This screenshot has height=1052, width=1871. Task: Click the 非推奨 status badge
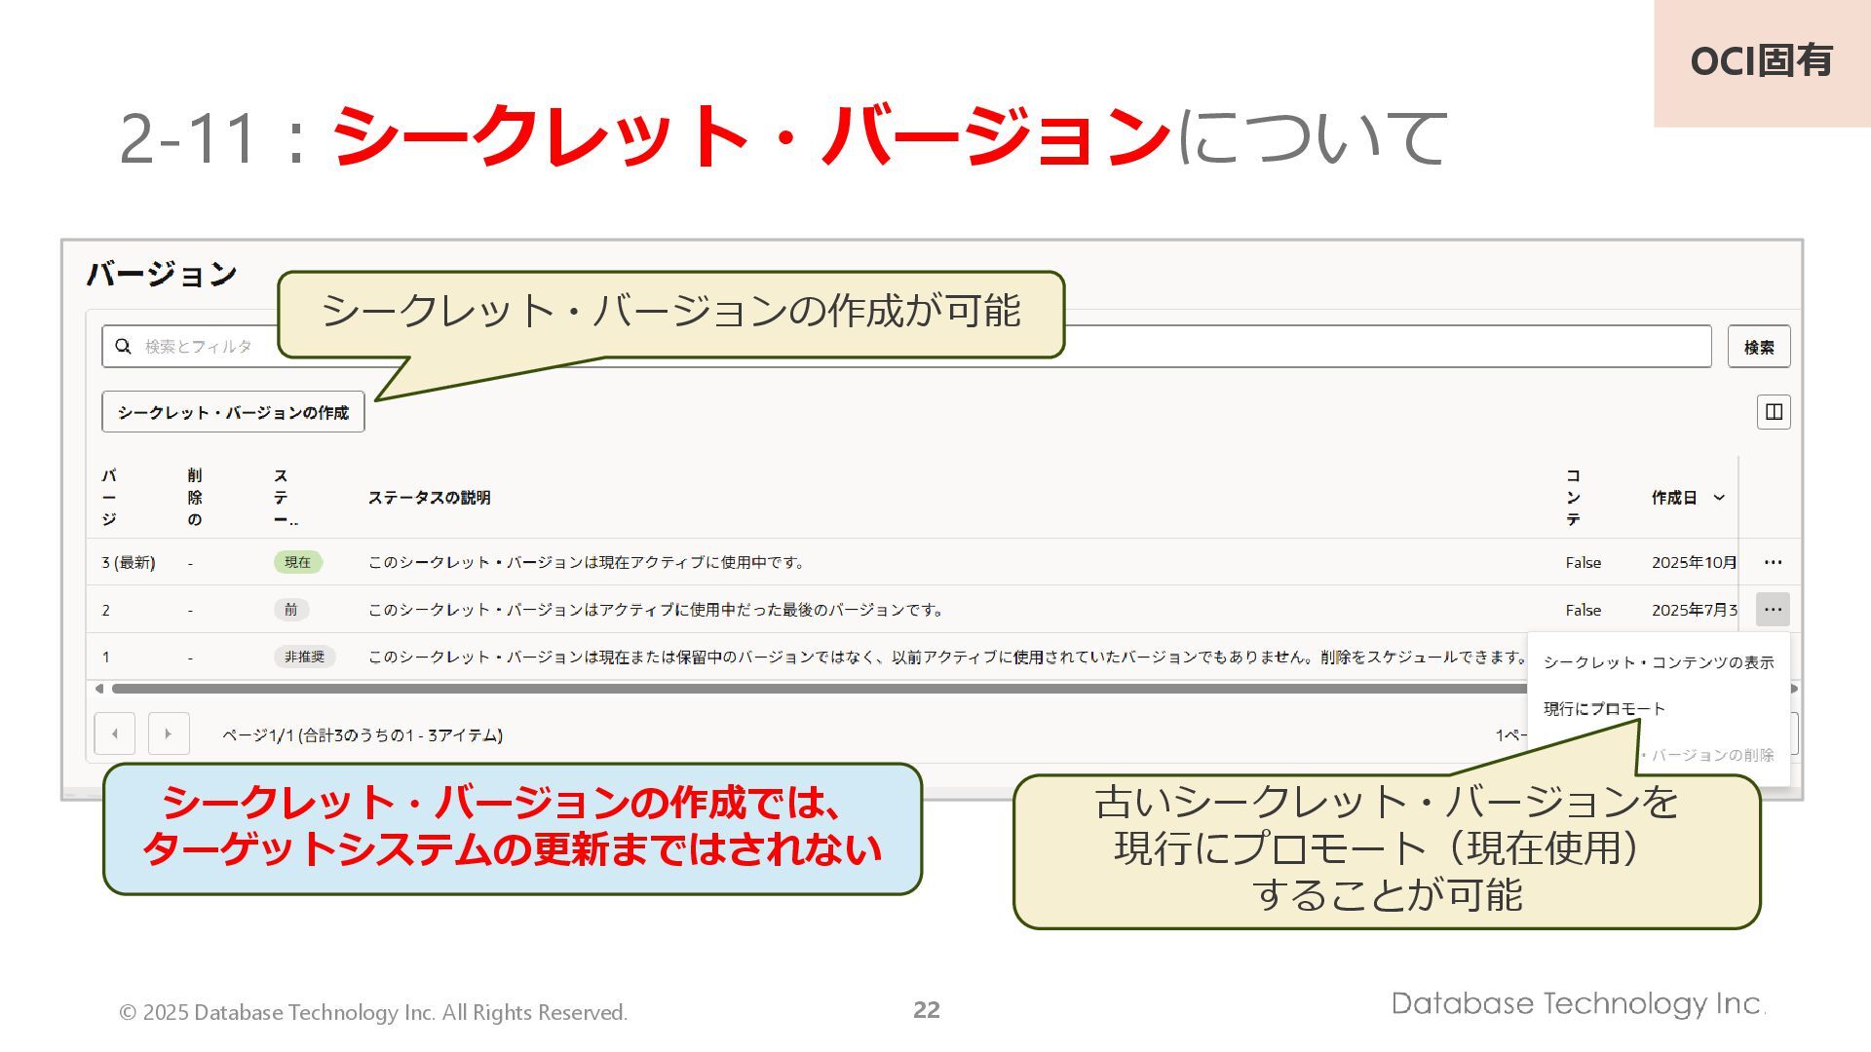[304, 657]
